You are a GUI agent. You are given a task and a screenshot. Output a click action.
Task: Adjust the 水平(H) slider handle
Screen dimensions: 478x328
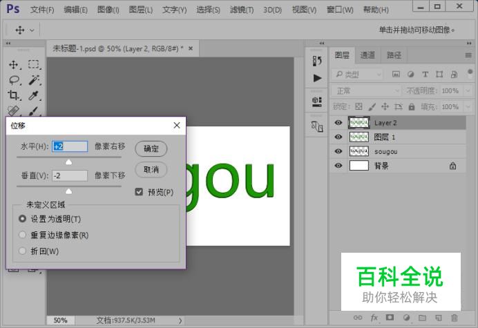(x=69, y=162)
